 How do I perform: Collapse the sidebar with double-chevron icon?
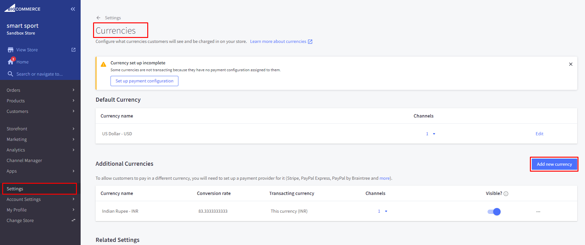click(73, 9)
